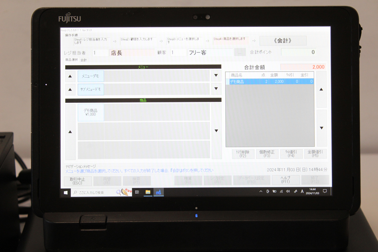Click the search highlights picture in the taskbar search box
This screenshot has height=252, width=378.
coord(124,192)
